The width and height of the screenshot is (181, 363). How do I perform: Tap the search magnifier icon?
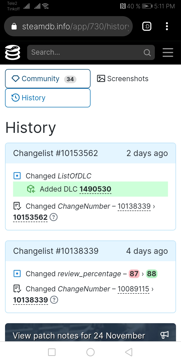pyautogui.click(x=147, y=52)
